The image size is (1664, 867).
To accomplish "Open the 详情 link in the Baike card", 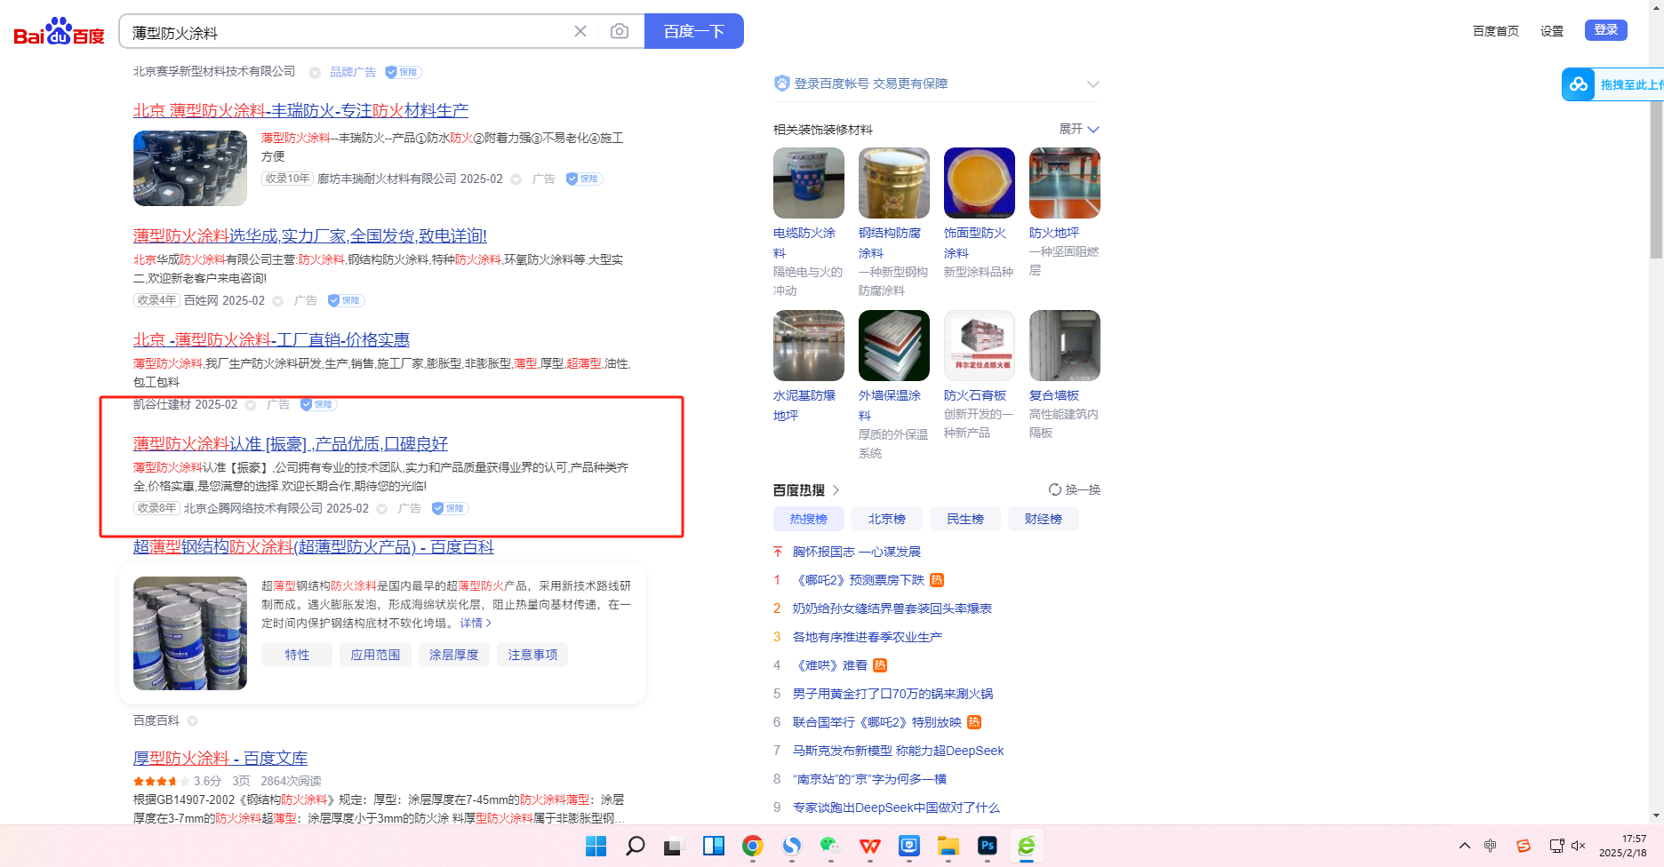I will coord(476,624).
